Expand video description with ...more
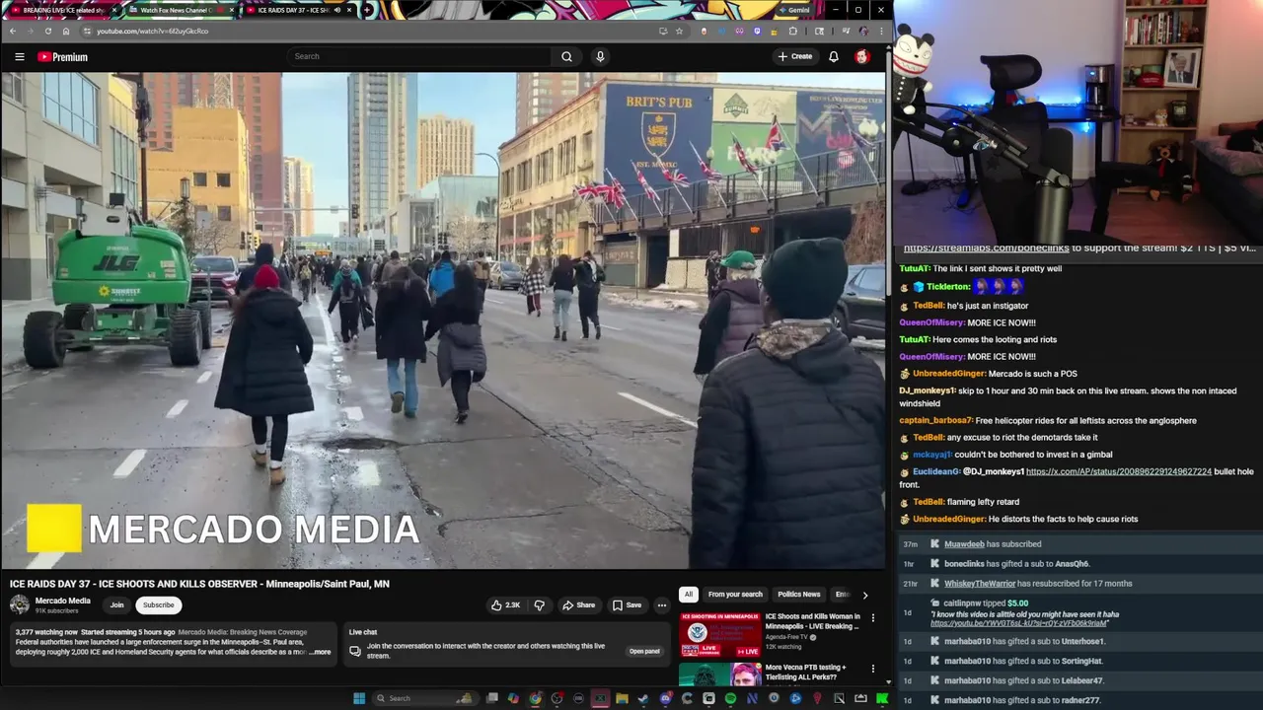Viewport: 1263px width, 710px height. pos(320,652)
